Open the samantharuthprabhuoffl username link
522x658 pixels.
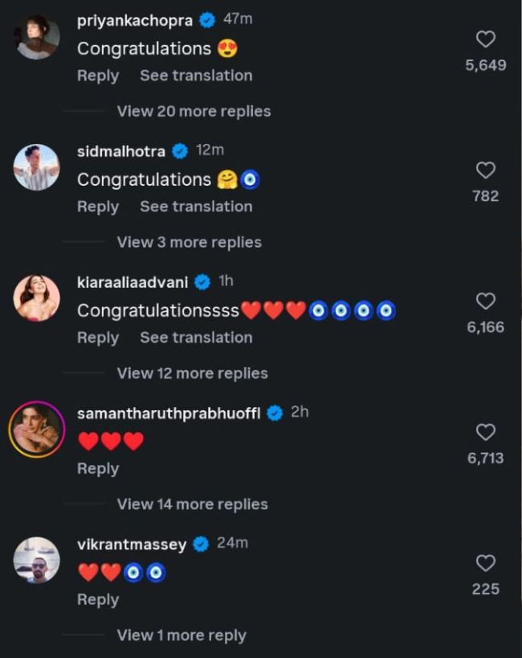pos(169,413)
